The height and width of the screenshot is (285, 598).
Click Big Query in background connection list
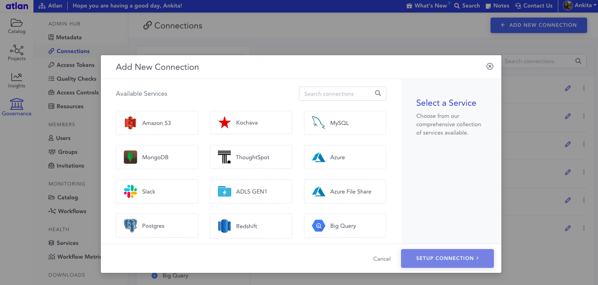coord(170,276)
